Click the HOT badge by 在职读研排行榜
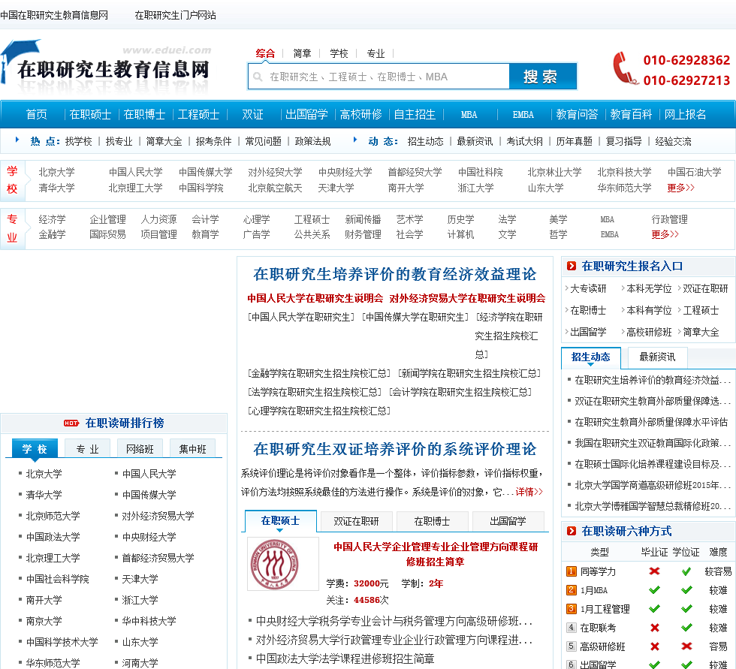 [71, 423]
